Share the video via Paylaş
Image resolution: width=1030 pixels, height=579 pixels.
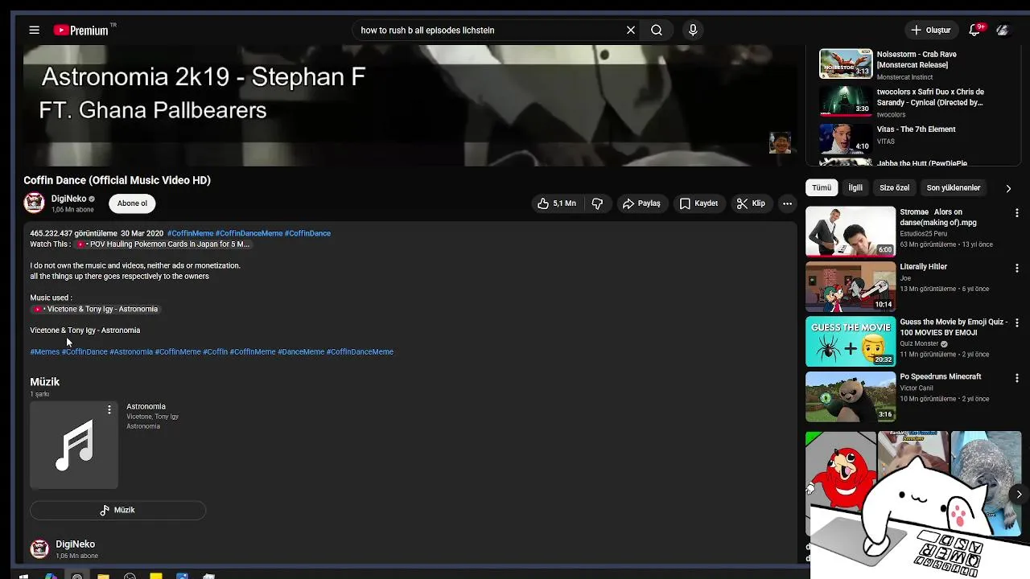641,203
